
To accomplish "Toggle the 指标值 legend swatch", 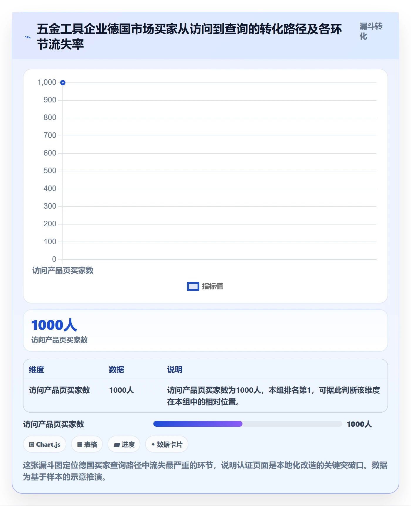I will (x=193, y=286).
